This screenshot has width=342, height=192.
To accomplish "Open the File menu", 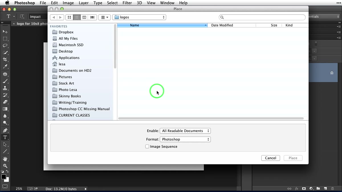I will pyautogui.click(x=43, y=3).
